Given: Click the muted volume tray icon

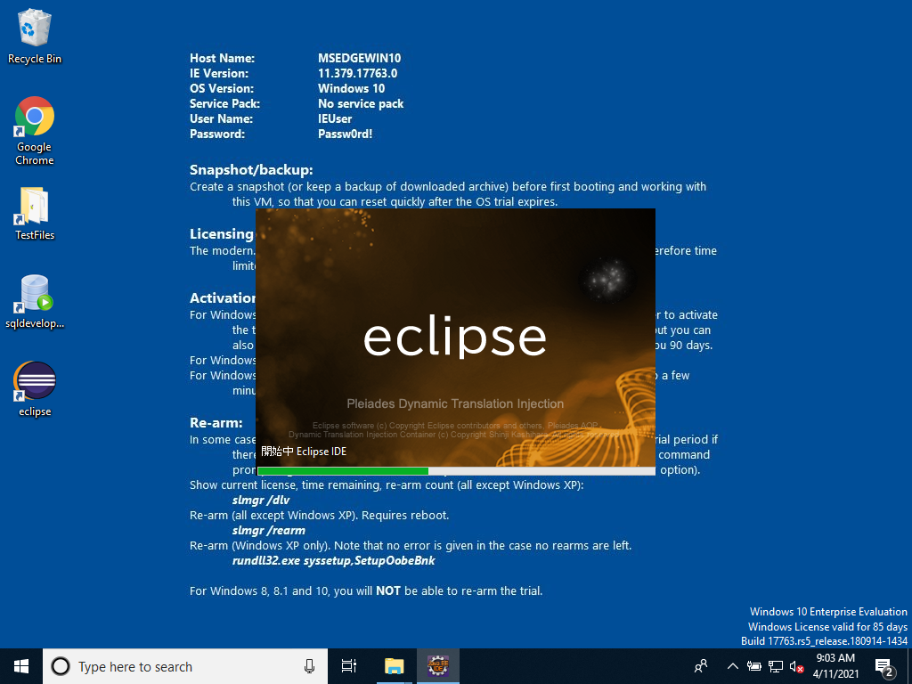Looking at the screenshot, I should coord(797,666).
